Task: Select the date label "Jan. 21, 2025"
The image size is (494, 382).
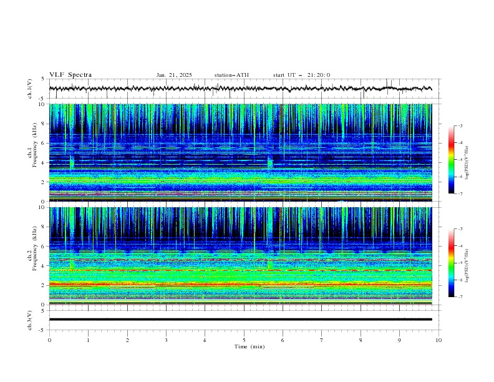Action: (x=174, y=75)
